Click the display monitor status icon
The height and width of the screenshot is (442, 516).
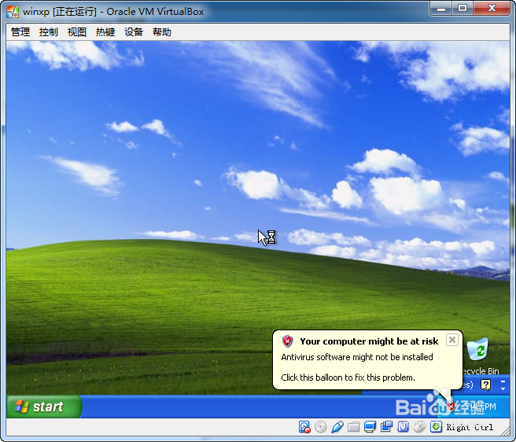370,427
